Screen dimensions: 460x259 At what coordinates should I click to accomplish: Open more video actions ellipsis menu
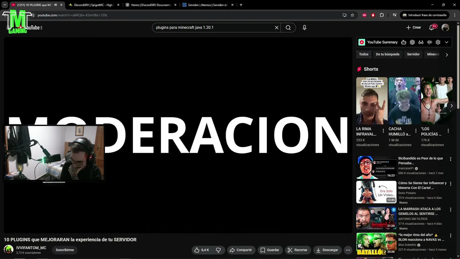coord(348,250)
